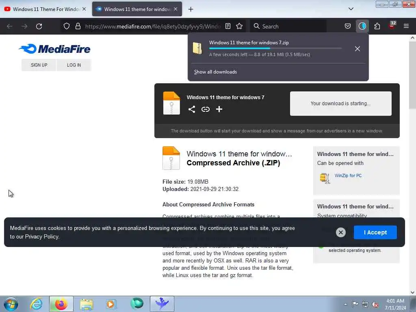Open a new tab with plus button
This screenshot has height=312, width=416.
point(191,9)
